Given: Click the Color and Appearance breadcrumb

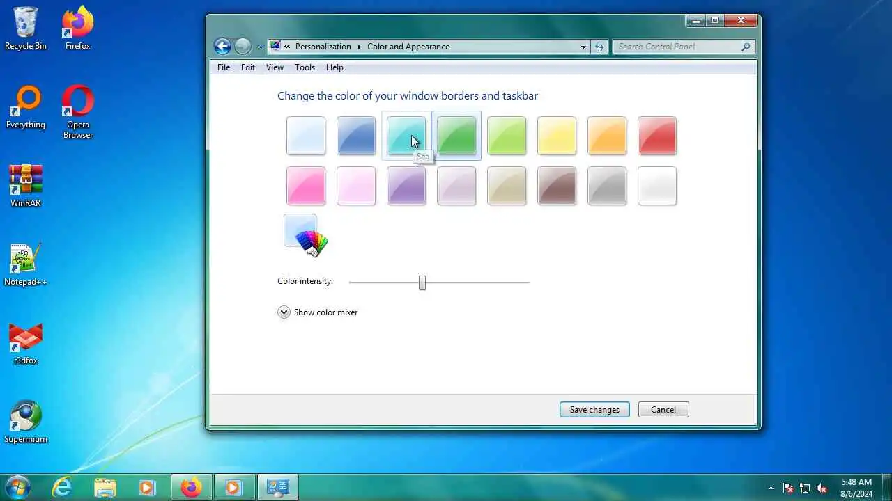Looking at the screenshot, I should tap(408, 47).
